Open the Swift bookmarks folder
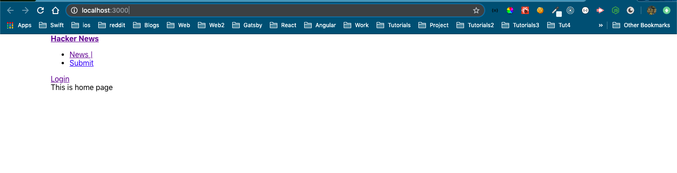677x173 pixels. click(x=51, y=25)
